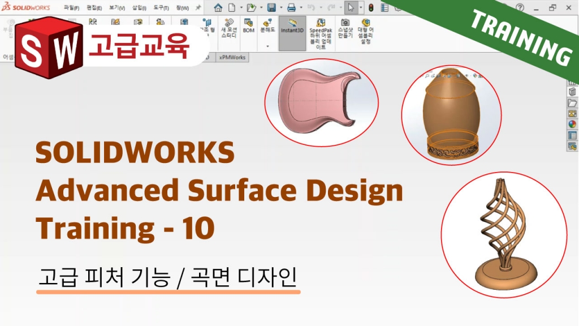The height and width of the screenshot is (326, 579).
Task: Open the 파일(F) menu
Action: (72, 8)
